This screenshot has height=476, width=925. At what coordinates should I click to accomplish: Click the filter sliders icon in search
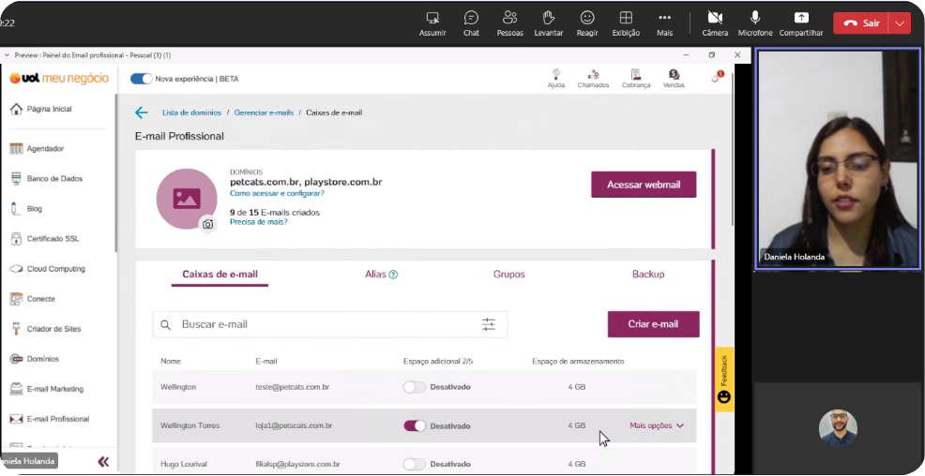point(489,324)
